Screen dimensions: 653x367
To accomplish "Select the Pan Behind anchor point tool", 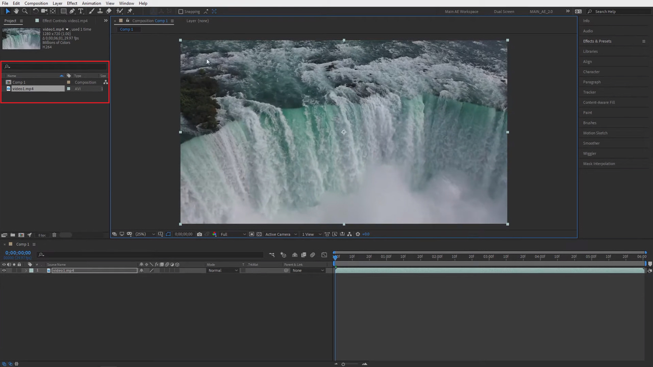I will click(x=53, y=11).
